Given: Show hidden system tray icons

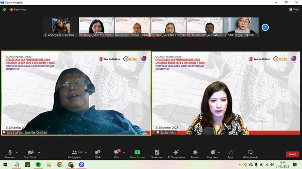Looking at the screenshot, I should (x=240, y=165).
